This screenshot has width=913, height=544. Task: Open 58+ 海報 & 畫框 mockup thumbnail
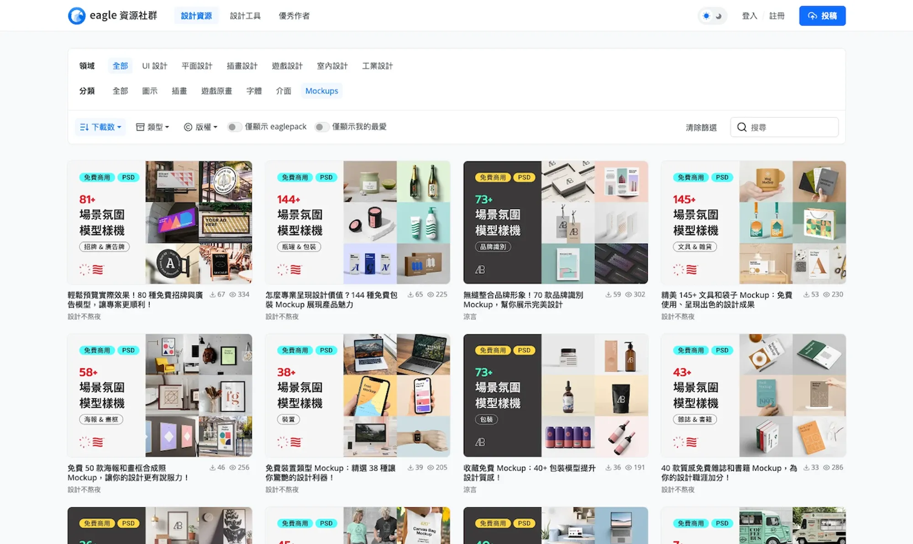[160, 396]
